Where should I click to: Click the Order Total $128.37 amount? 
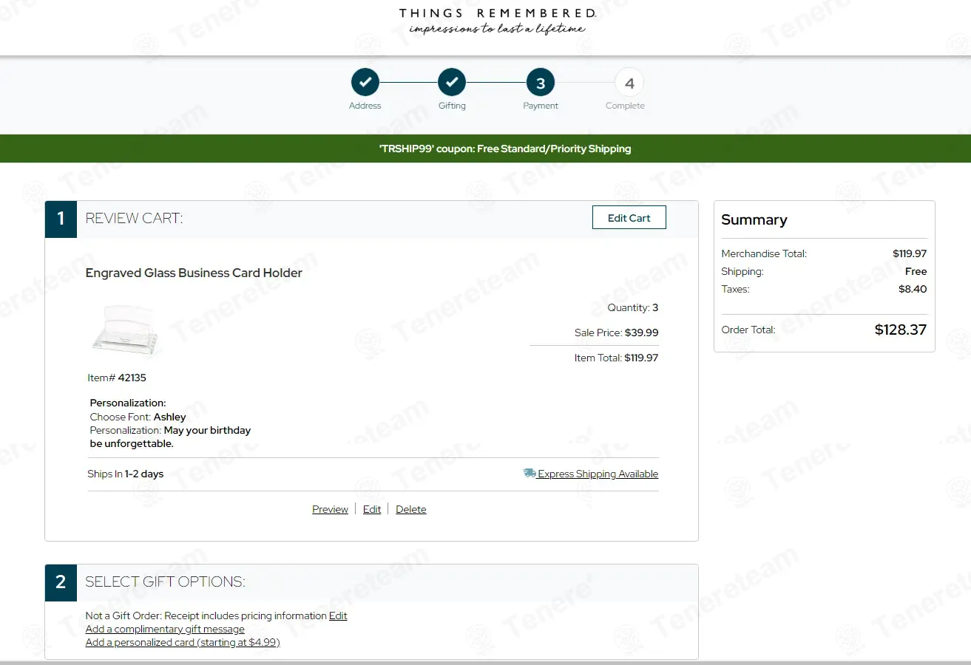tap(901, 330)
